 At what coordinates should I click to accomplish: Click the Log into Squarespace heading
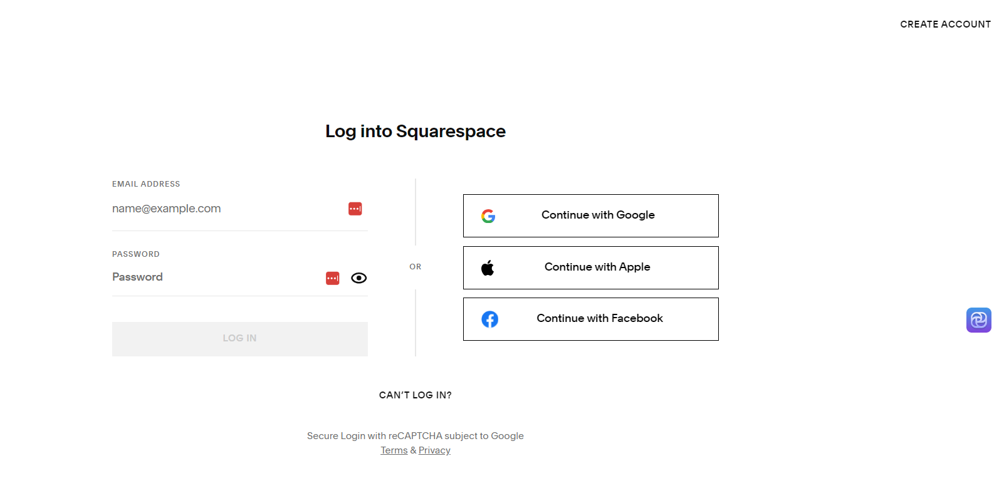click(416, 132)
